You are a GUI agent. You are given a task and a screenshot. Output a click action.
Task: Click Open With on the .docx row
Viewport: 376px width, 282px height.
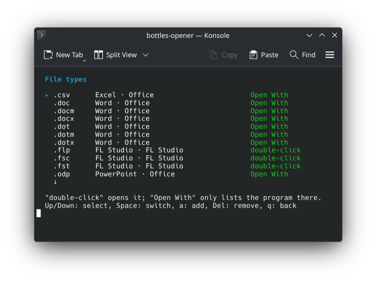269,119
